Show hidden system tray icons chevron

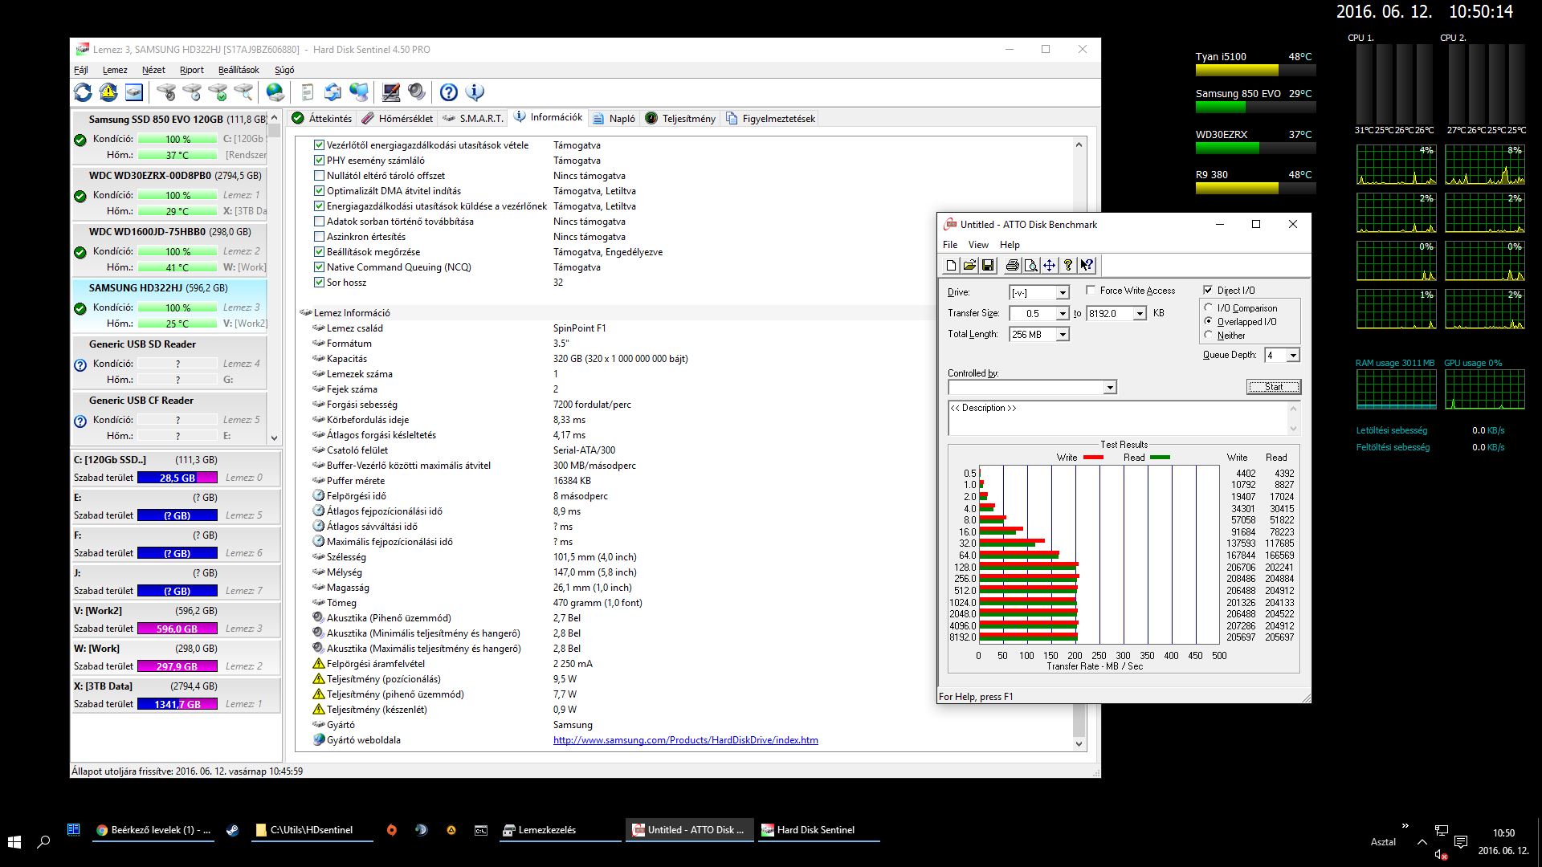click(x=1422, y=842)
